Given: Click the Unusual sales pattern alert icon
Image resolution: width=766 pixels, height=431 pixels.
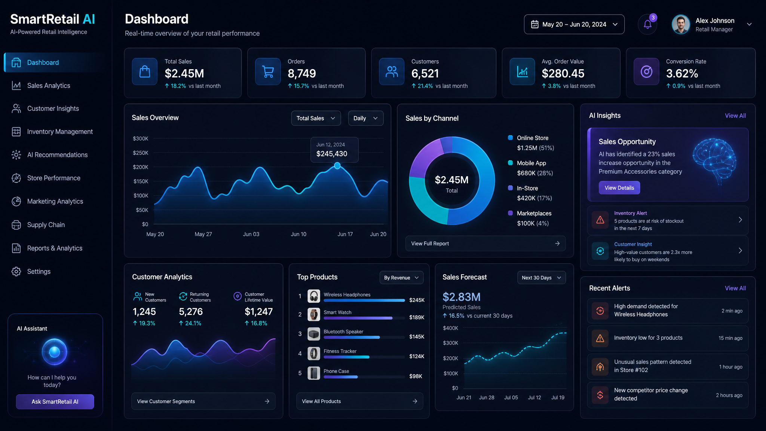Looking at the screenshot, I should 600,367.
